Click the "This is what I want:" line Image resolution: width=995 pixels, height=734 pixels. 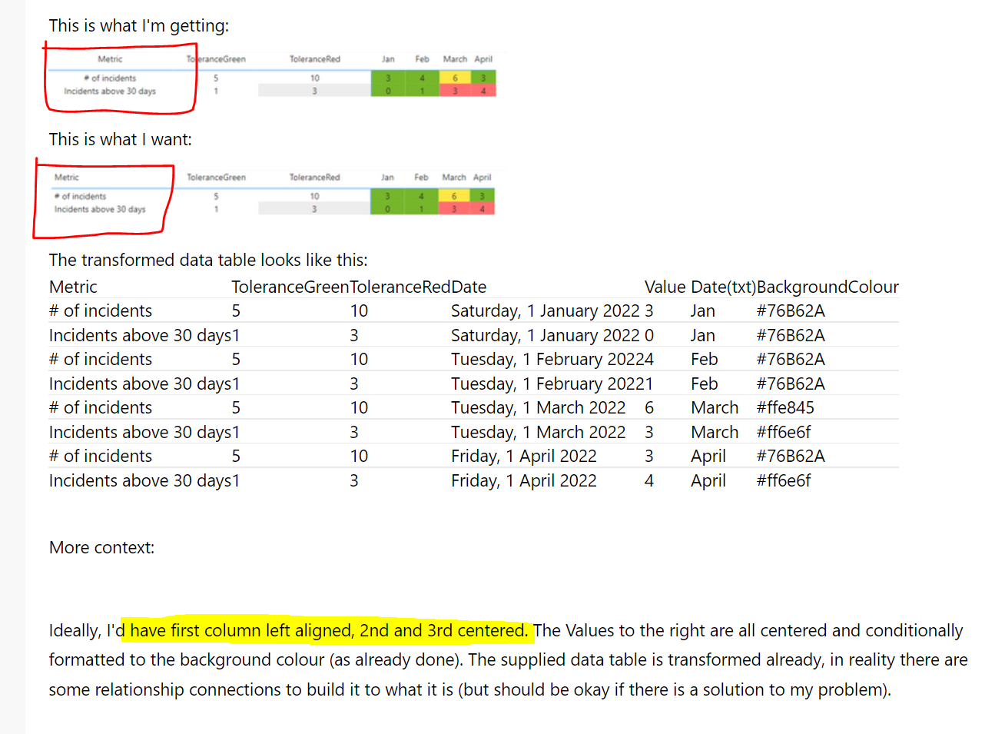click(121, 139)
